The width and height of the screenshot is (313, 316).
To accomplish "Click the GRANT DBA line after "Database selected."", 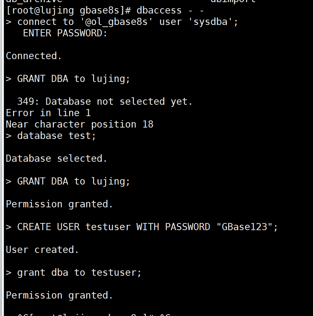I will click(x=74, y=181).
